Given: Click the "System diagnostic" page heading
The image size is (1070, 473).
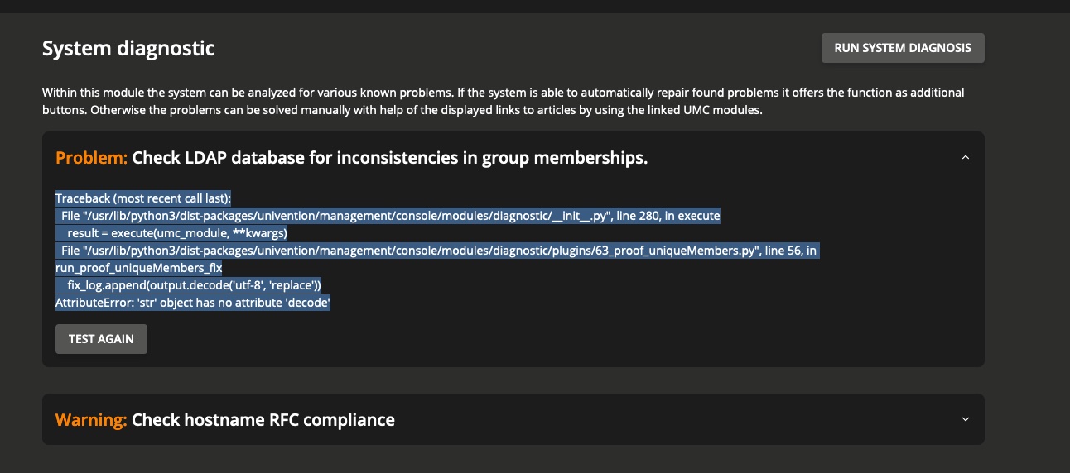Looking at the screenshot, I should (128, 49).
